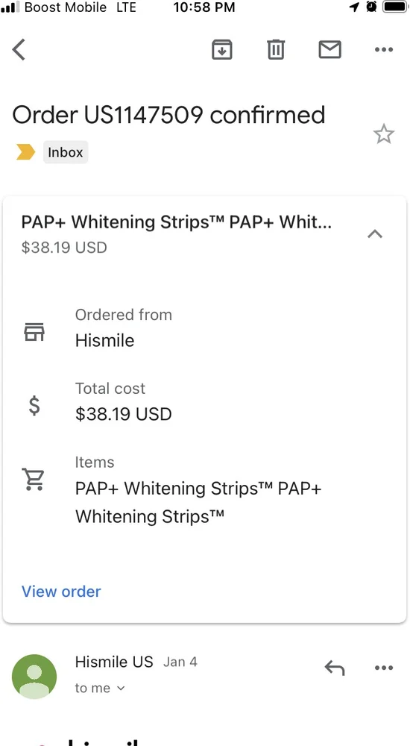Screen dimensions: 410x746
Task: Tap the PAP+ Whitening Strips card title
Action: tap(177, 222)
